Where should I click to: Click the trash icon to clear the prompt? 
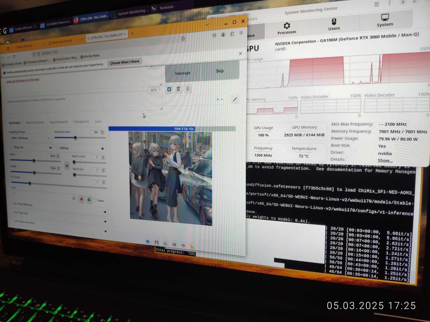coord(178,89)
